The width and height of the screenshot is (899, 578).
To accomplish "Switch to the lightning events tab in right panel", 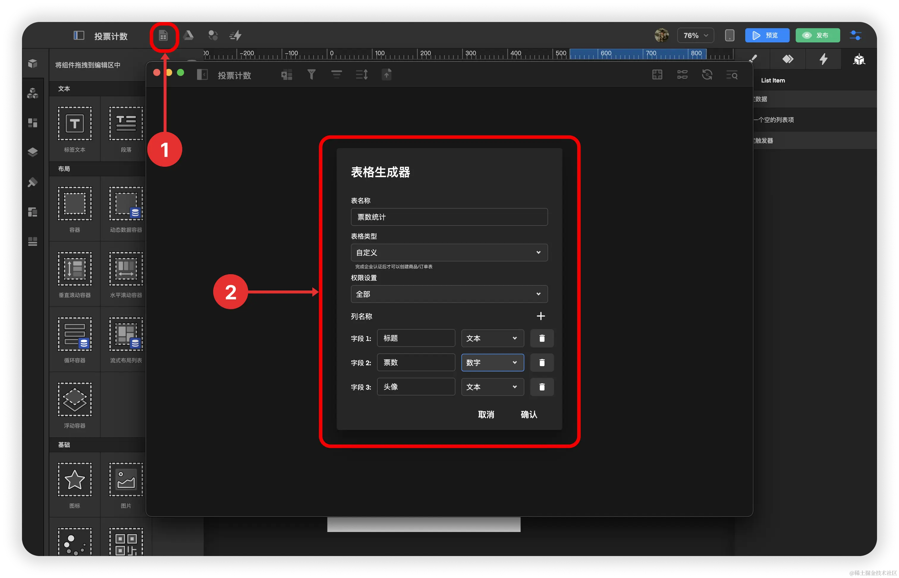I will pyautogui.click(x=823, y=59).
